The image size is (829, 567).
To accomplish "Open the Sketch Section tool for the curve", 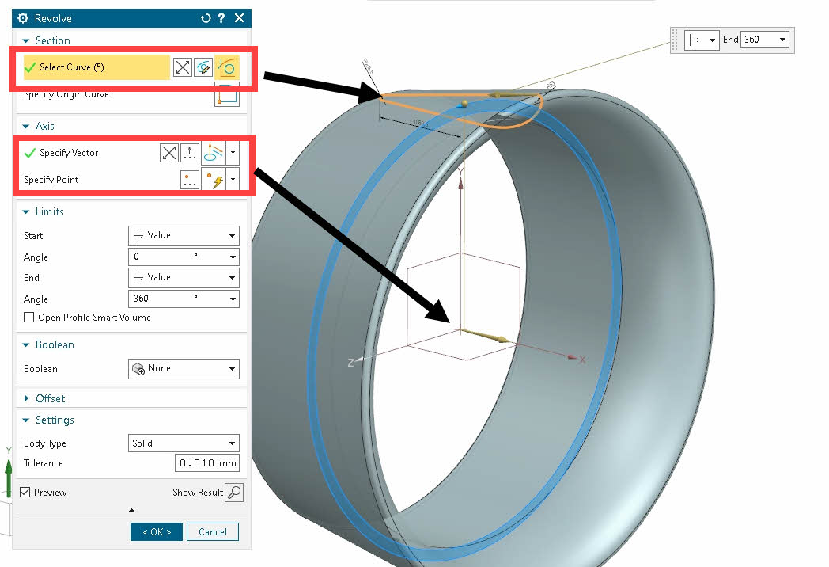I will point(228,67).
